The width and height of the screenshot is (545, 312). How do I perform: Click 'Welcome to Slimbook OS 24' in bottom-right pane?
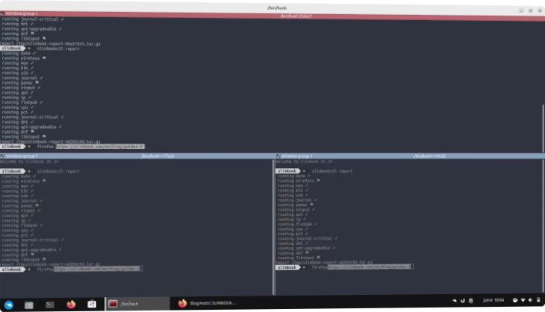[304, 162]
